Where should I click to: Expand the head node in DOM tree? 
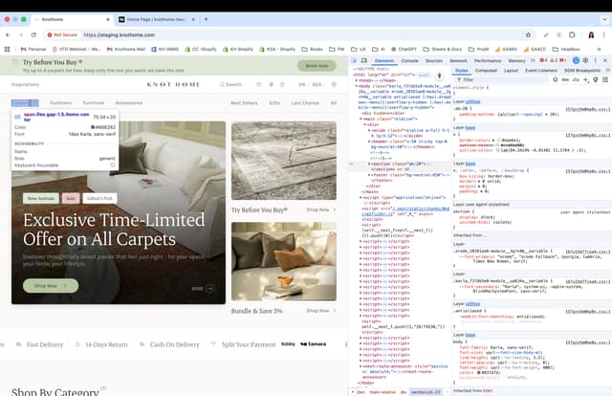click(356, 80)
